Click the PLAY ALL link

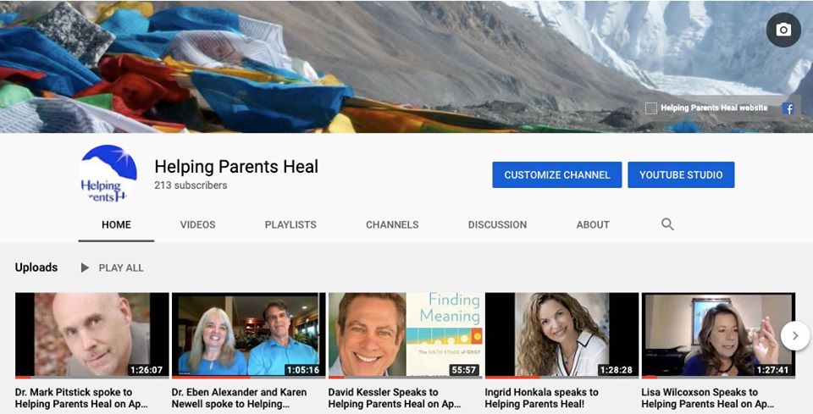pos(121,268)
